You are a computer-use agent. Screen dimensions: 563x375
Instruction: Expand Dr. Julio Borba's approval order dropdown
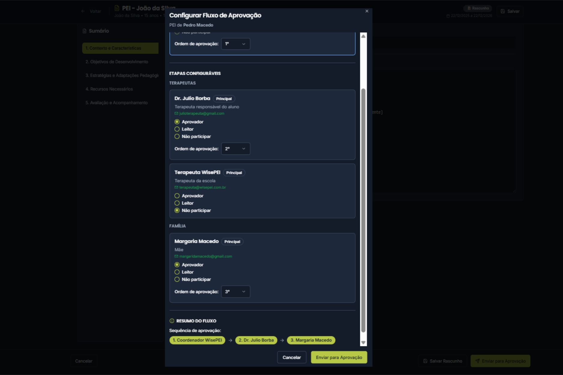click(235, 149)
